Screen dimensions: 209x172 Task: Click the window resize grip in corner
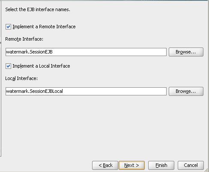(x=206, y=170)
